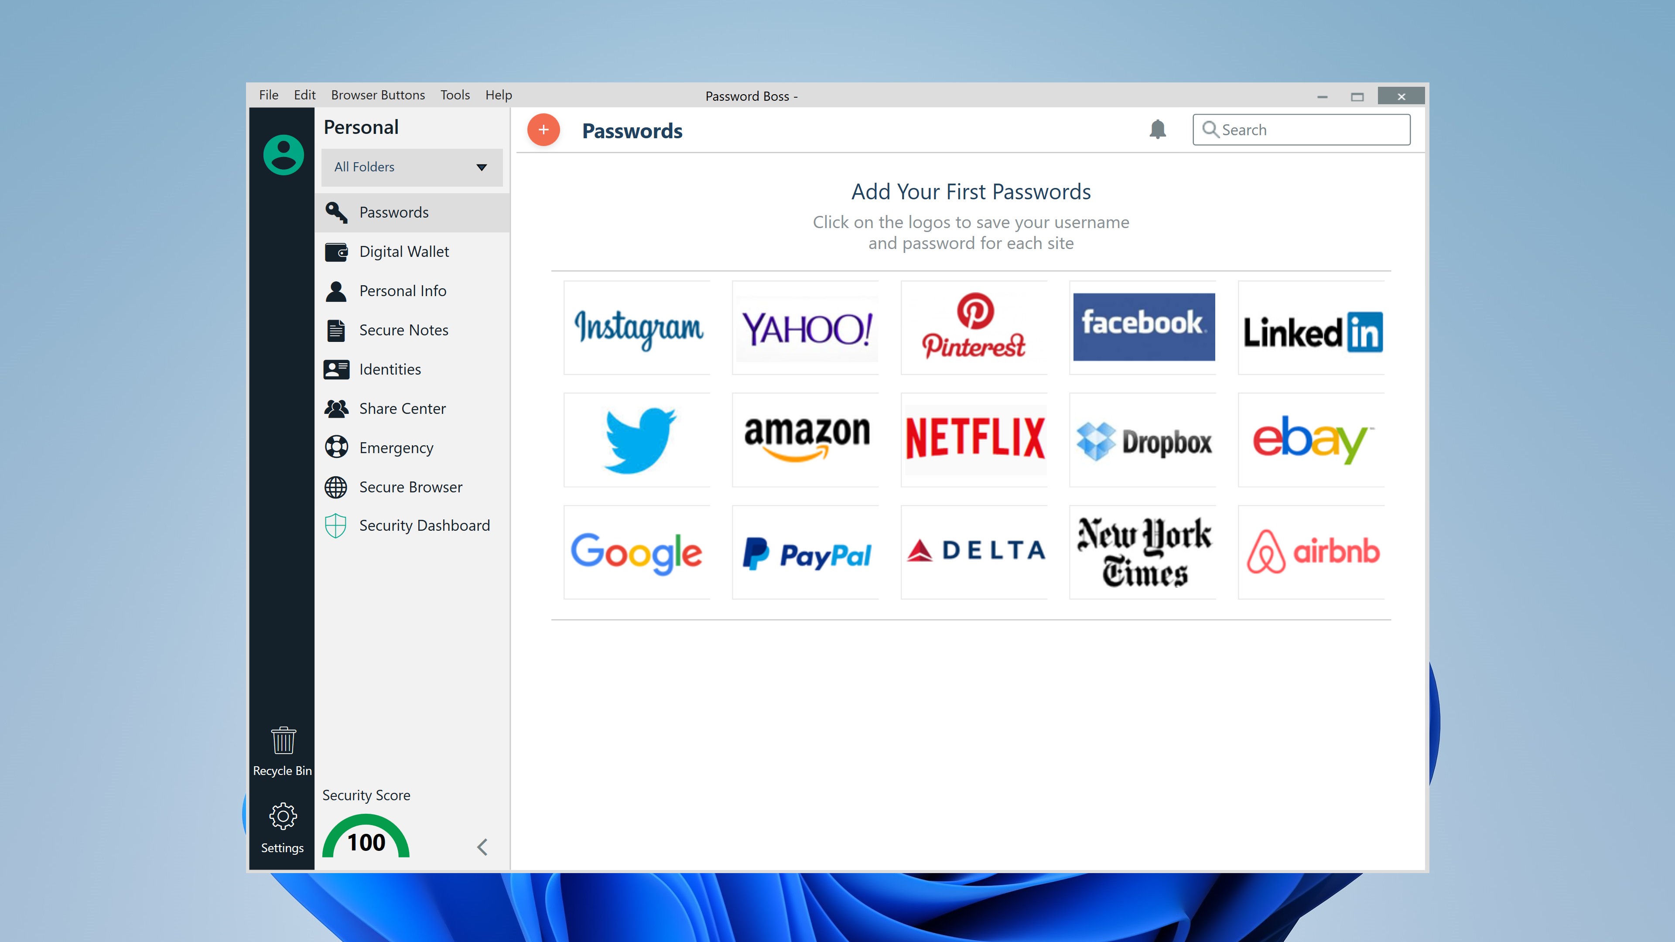This screenshot has width=1675, height=942.
Task: Select the Facebook logo tile
Action: pos(1143,328)
